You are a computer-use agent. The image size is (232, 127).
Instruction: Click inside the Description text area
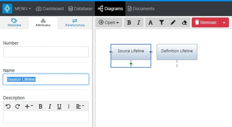[x=46, y=117]
